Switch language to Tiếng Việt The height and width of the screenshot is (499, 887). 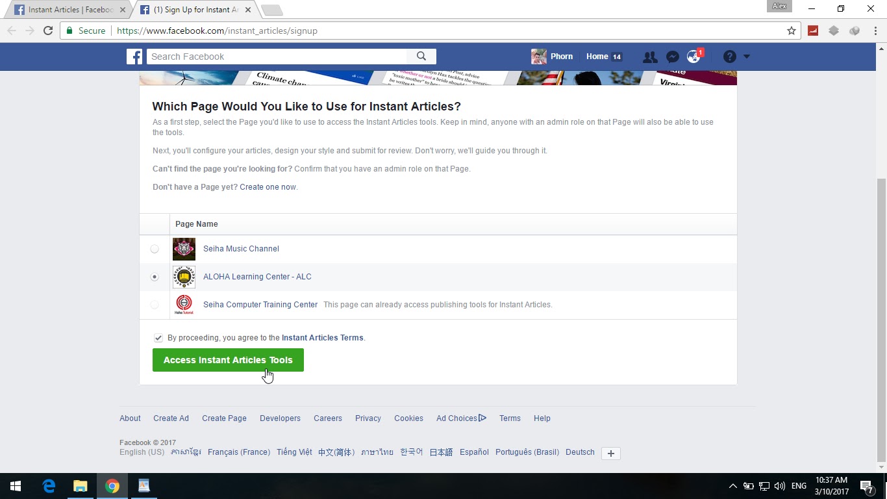(294, 452)
